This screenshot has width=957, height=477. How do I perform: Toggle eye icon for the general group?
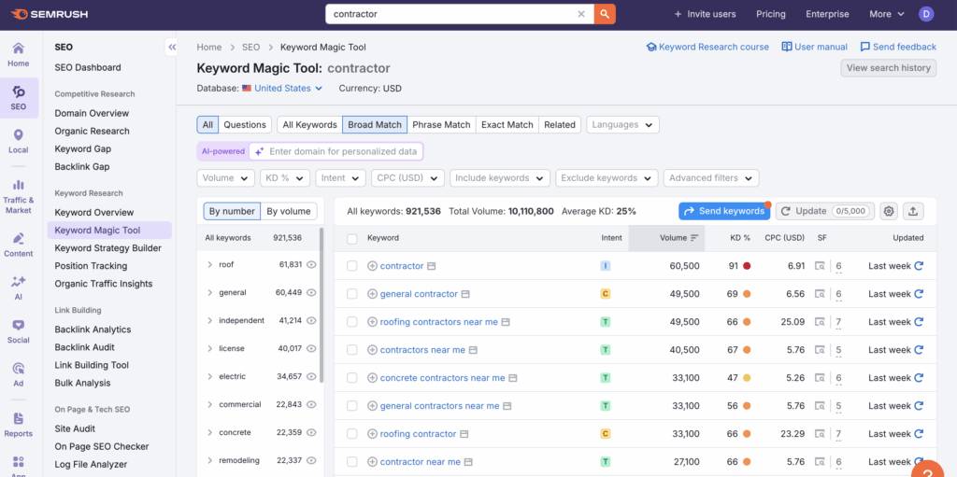click(311, 293)
